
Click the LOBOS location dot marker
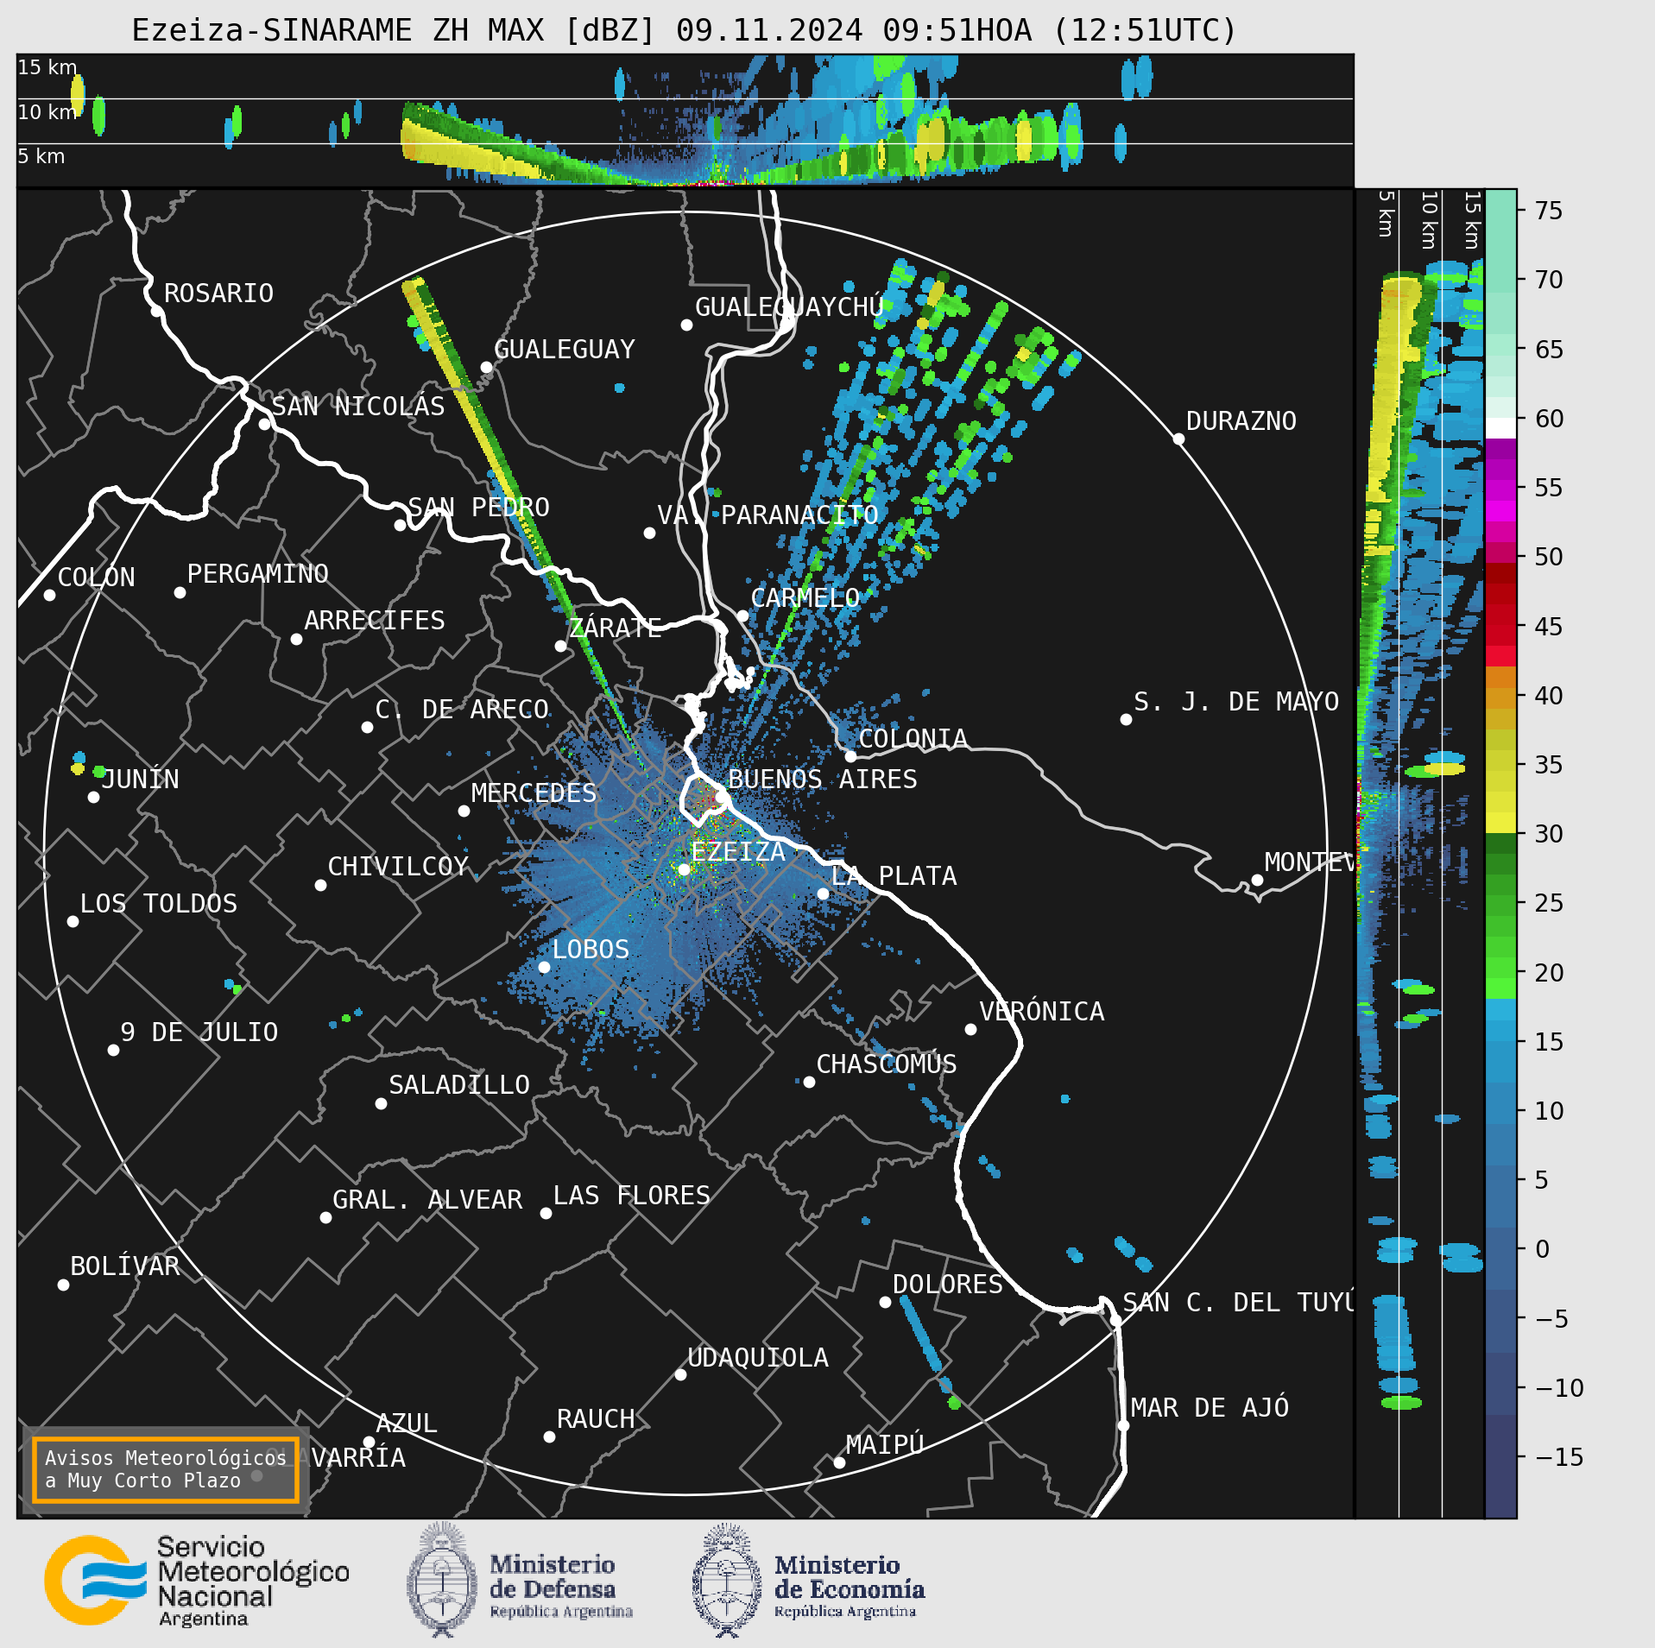(544, 968)
